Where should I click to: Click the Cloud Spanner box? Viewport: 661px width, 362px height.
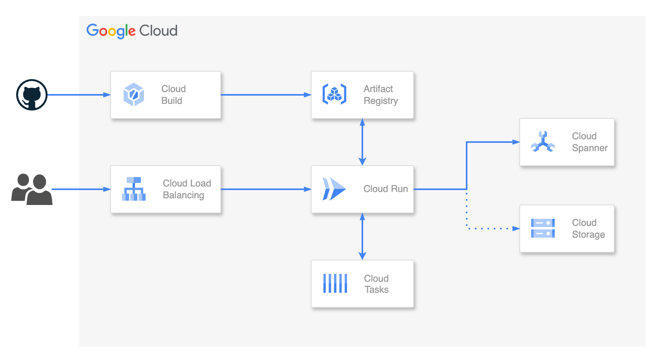(x=567, y=143)
